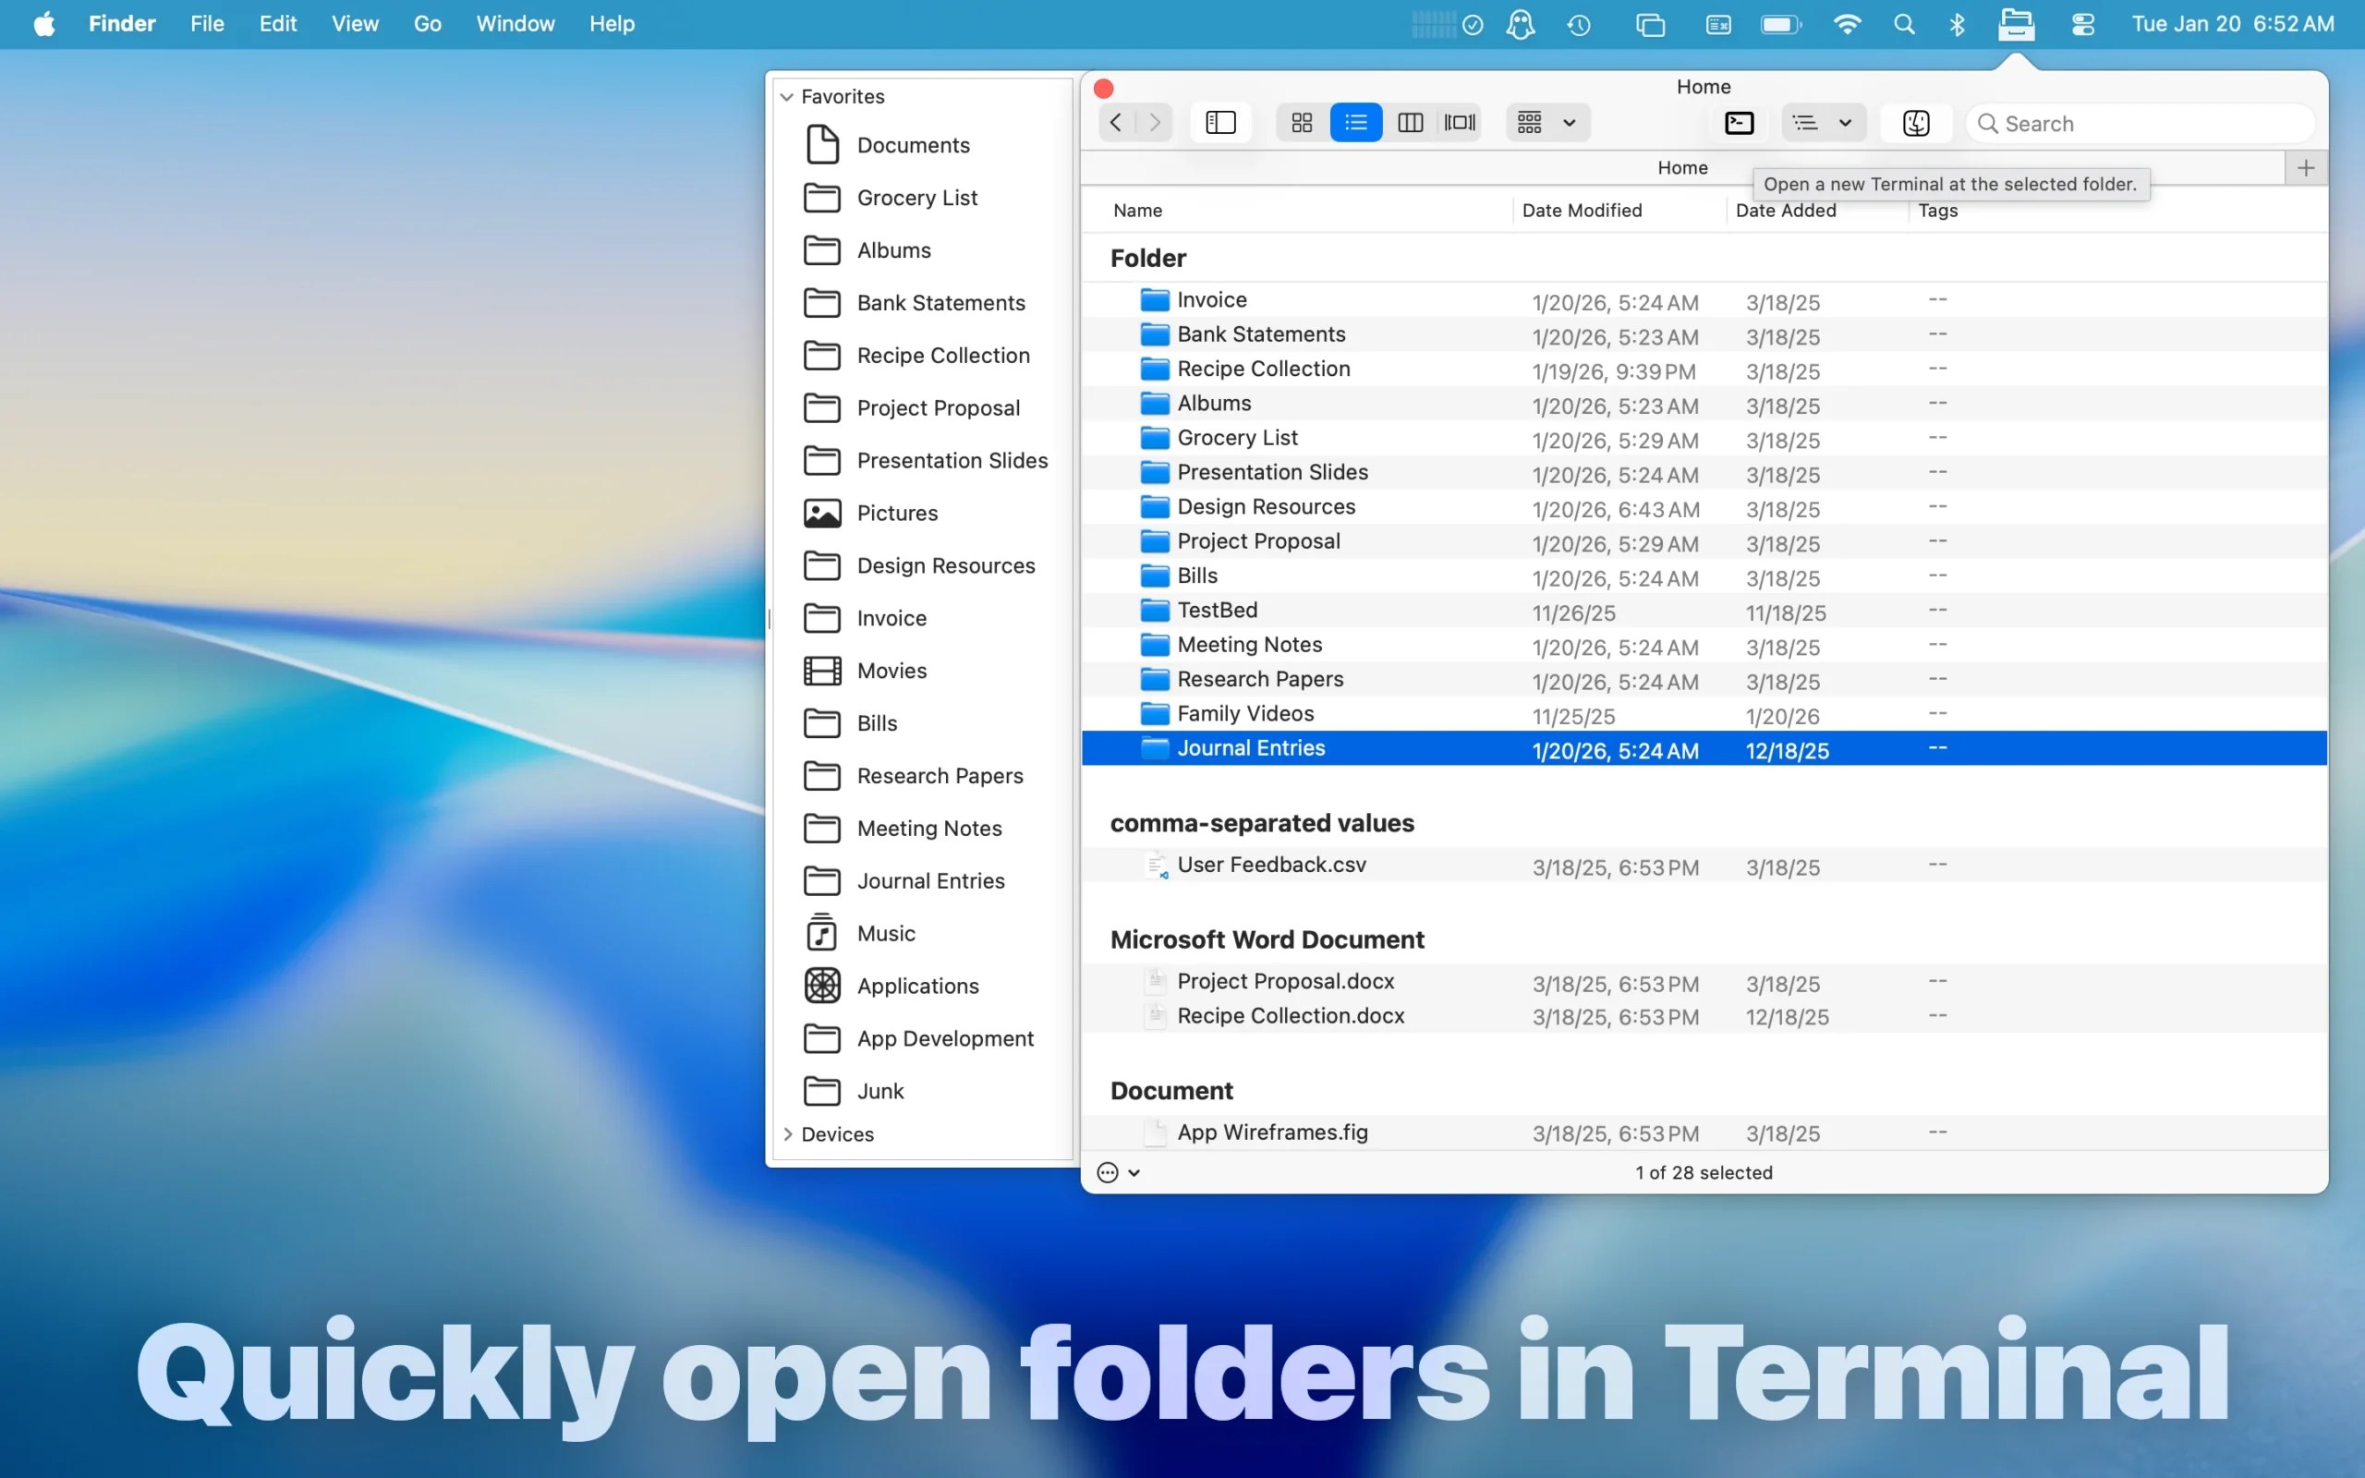Sort by the Date Modified column header
Image resolution: width=2365 pixels, height=1478 pixels.
1582,211
